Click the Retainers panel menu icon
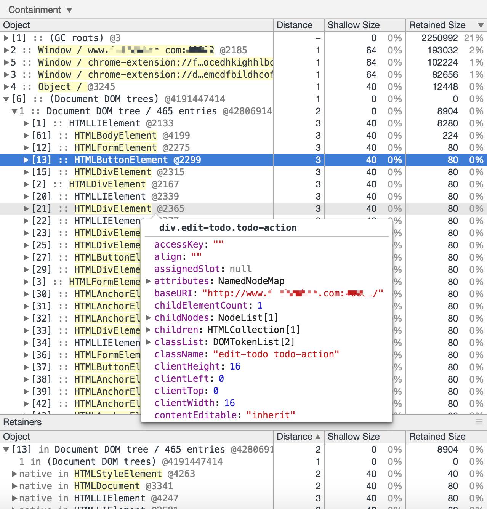This screenshot has width=487, height=509. tap(479, 422)
